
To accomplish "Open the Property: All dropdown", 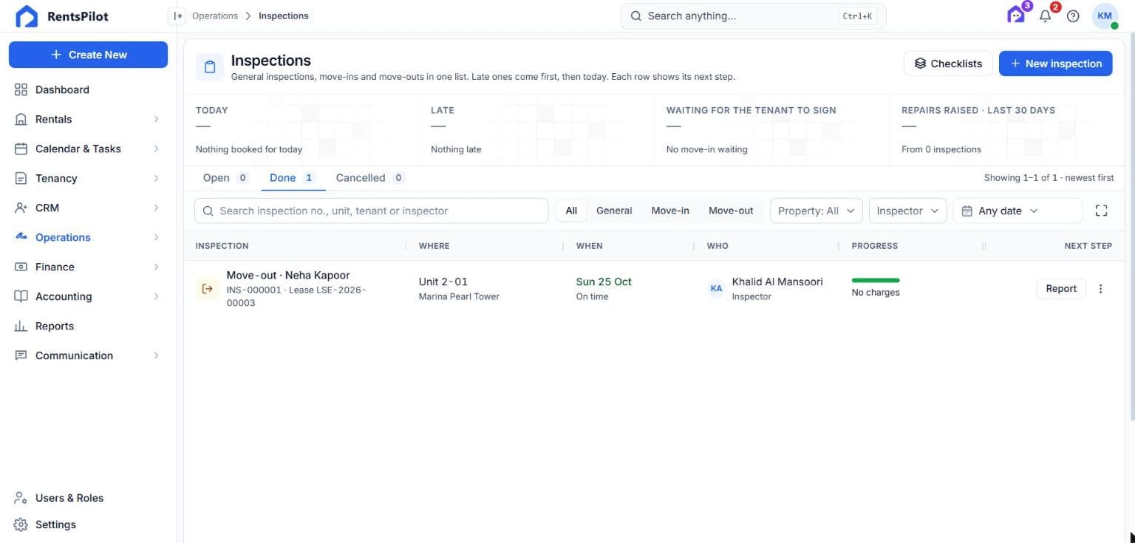I will click(x=816, y=211).
